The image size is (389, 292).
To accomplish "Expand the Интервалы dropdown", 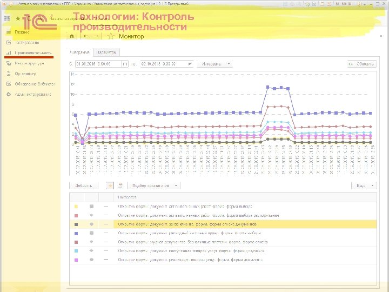I will coord(214,64).
